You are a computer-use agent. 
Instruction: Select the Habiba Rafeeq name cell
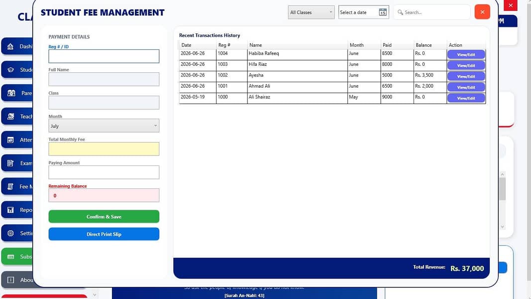pos(297,55)
